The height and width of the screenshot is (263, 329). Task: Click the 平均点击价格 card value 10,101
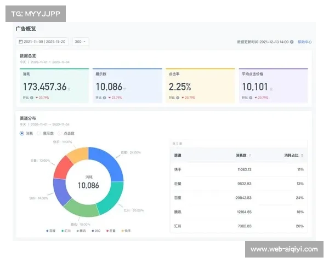(x=255, y=87)
